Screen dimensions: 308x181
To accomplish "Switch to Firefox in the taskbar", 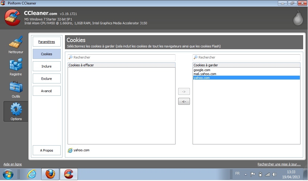I will coord(50,174).
